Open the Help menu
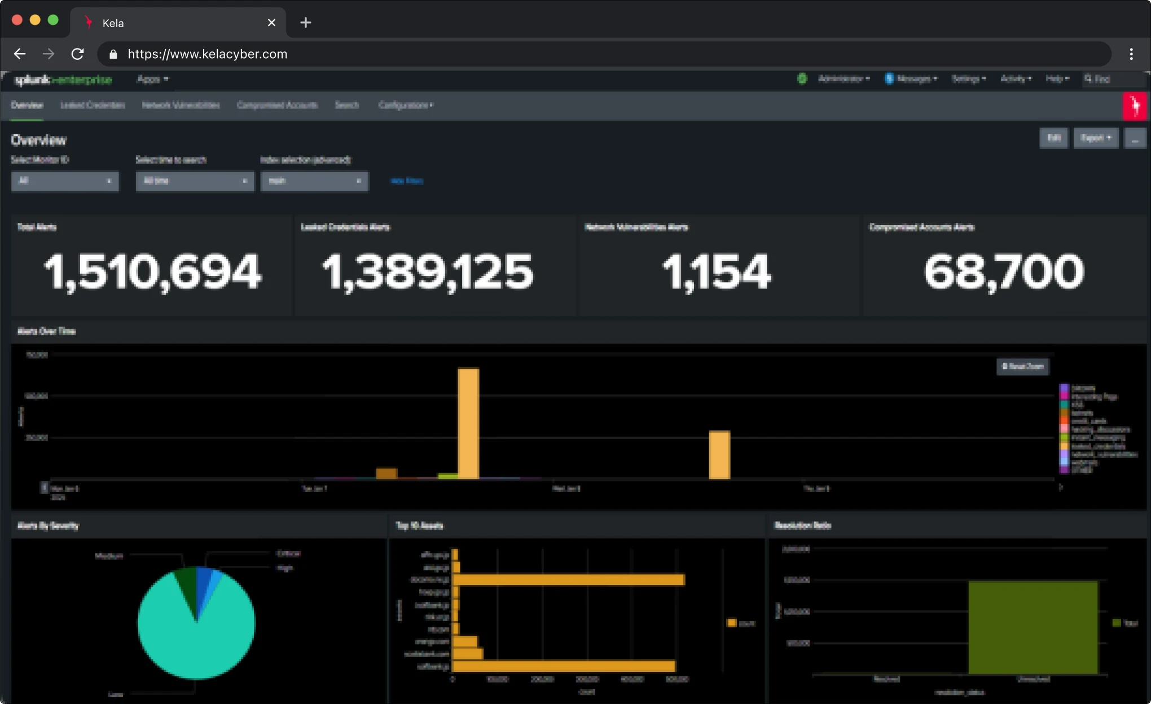Viewport: 1151px width, 704px height. [1057, 79]
